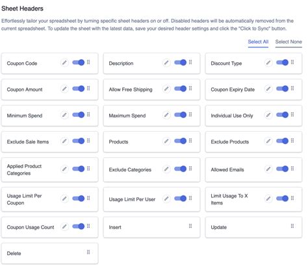Click the Select None link
The height and width of the screenshot is (272, 308).
click(x=289, y=42)
